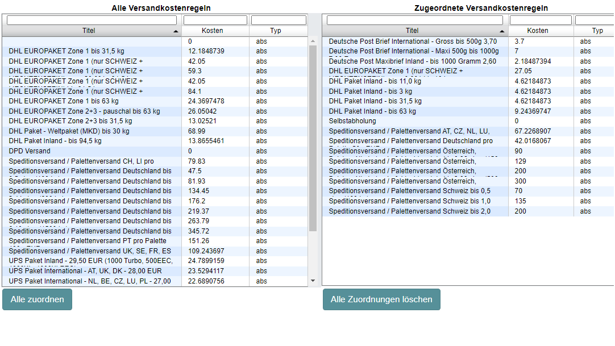Image resolution: width=615 pixels, height=346 pixels.
Task: Select Speditionsversand / Palettenversand Deutschland pro
Action: (x=468, y=141)
